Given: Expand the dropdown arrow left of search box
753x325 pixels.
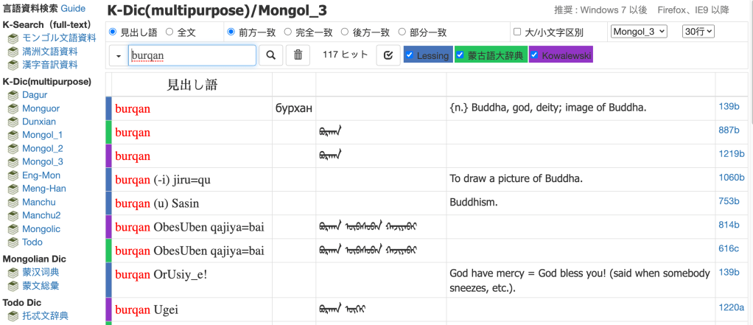Looking at the screenshot, I should coord(118,55).
